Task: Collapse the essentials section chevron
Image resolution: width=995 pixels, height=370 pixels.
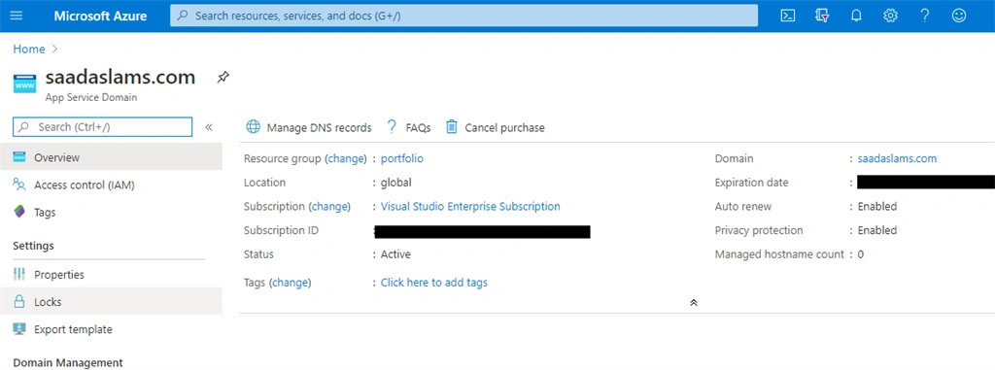Action: [694, 303]
